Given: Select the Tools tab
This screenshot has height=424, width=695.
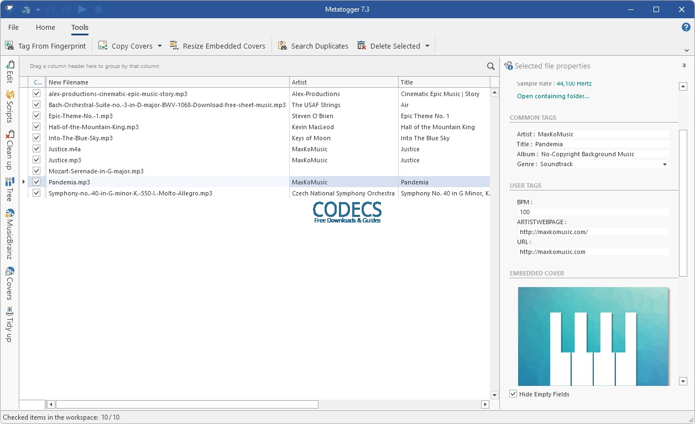Looking at the screenshot, I should pyautogui.click(x=80, y=27).
